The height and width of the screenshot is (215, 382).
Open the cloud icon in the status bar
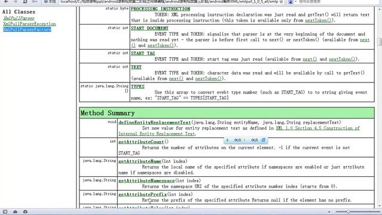(x=15, y=211)
